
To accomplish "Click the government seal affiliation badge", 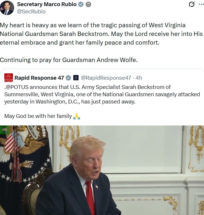I will click(x=88, y=5).
